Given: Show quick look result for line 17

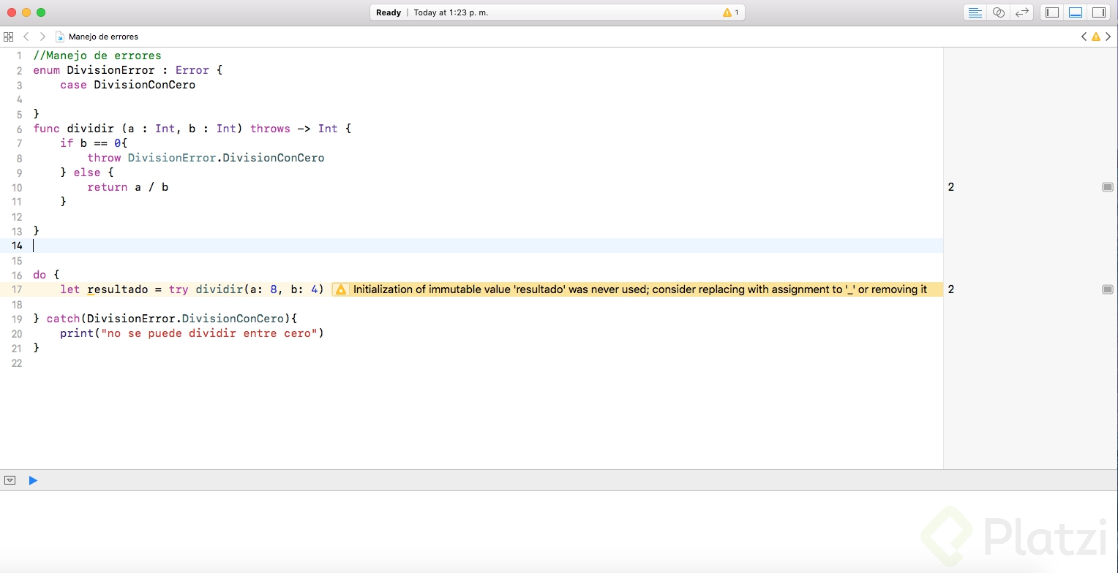Looking at the screenshot, I should 1107,290.
